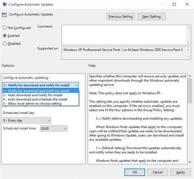
Task: Close the Configure Automatic Updates window
Action: [187, 4]
